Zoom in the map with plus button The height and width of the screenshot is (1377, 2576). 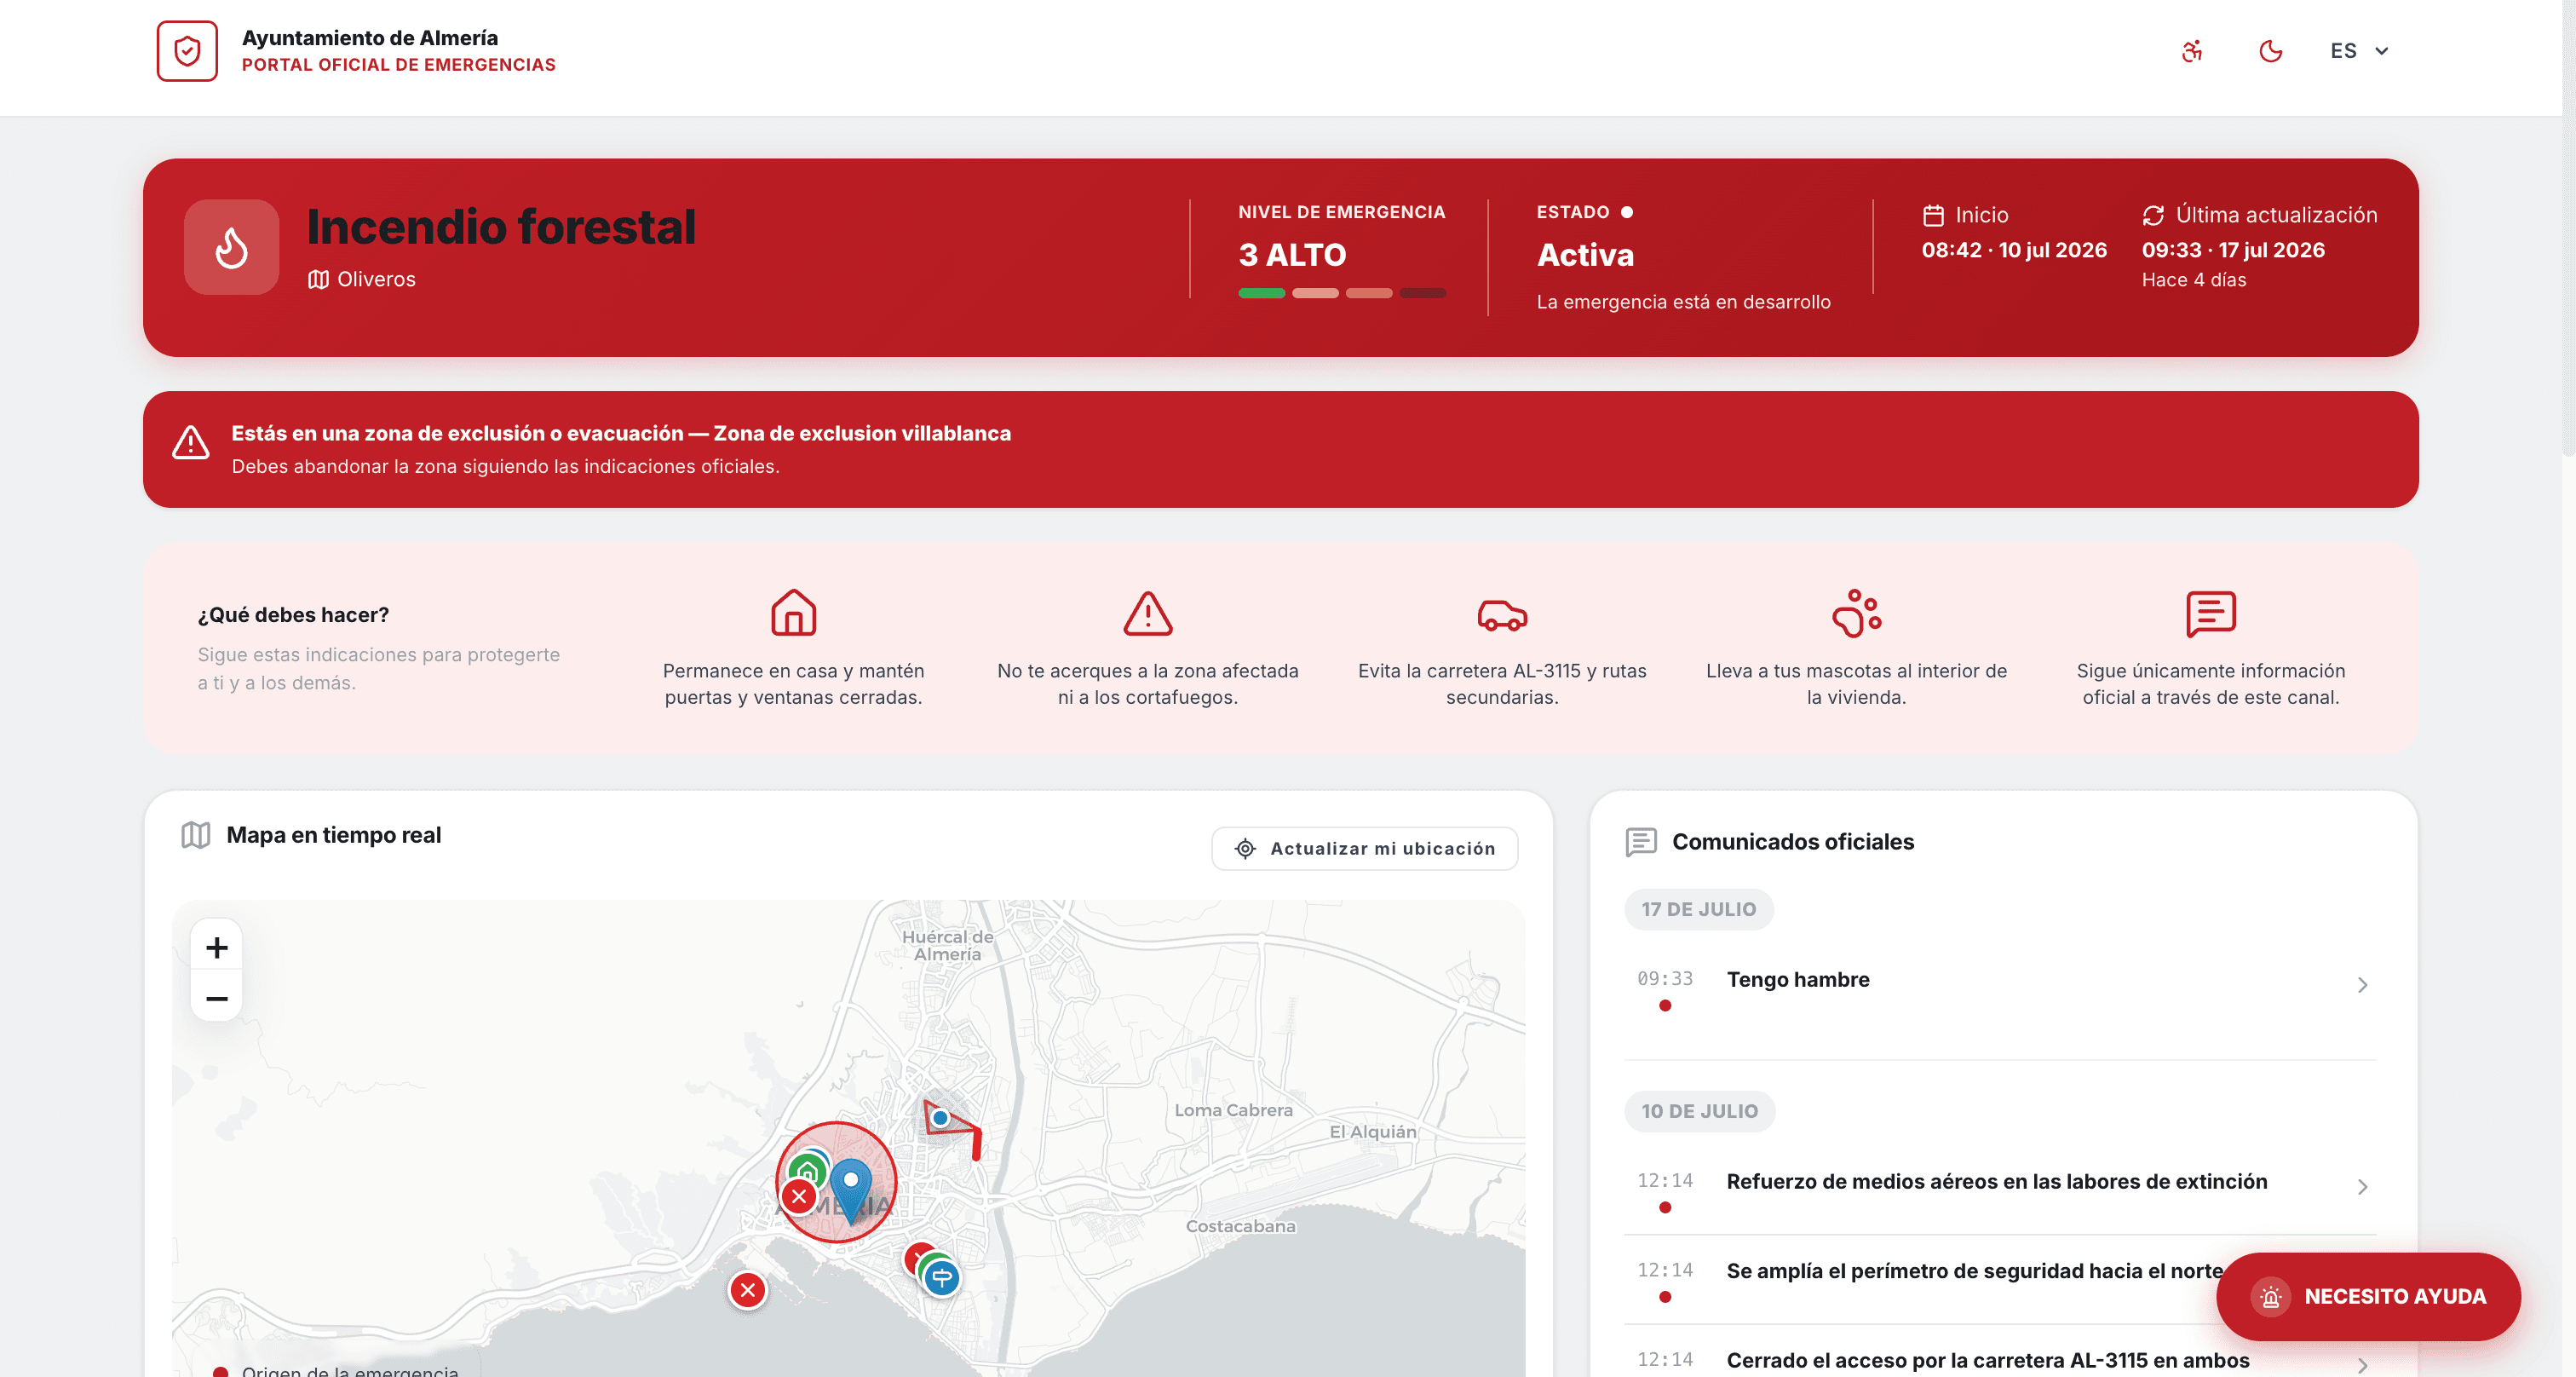pyautogui.click(x=217, y=947)
